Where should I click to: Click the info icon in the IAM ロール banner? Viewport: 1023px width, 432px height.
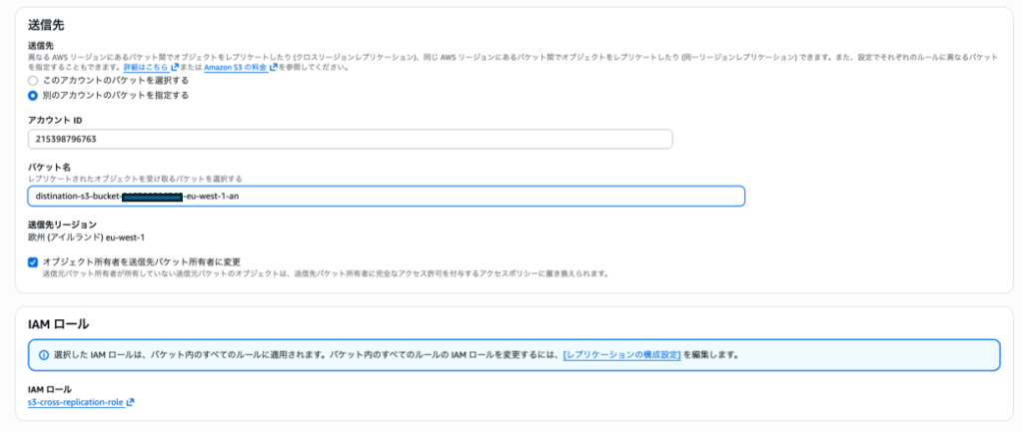(x=44, y=355)
